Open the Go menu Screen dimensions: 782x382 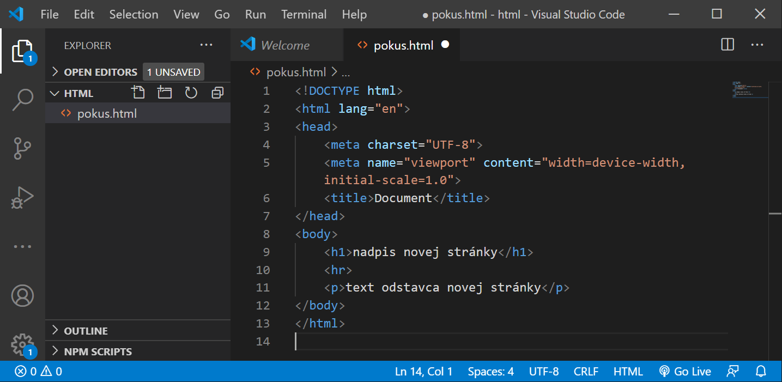tap(222, 15)
